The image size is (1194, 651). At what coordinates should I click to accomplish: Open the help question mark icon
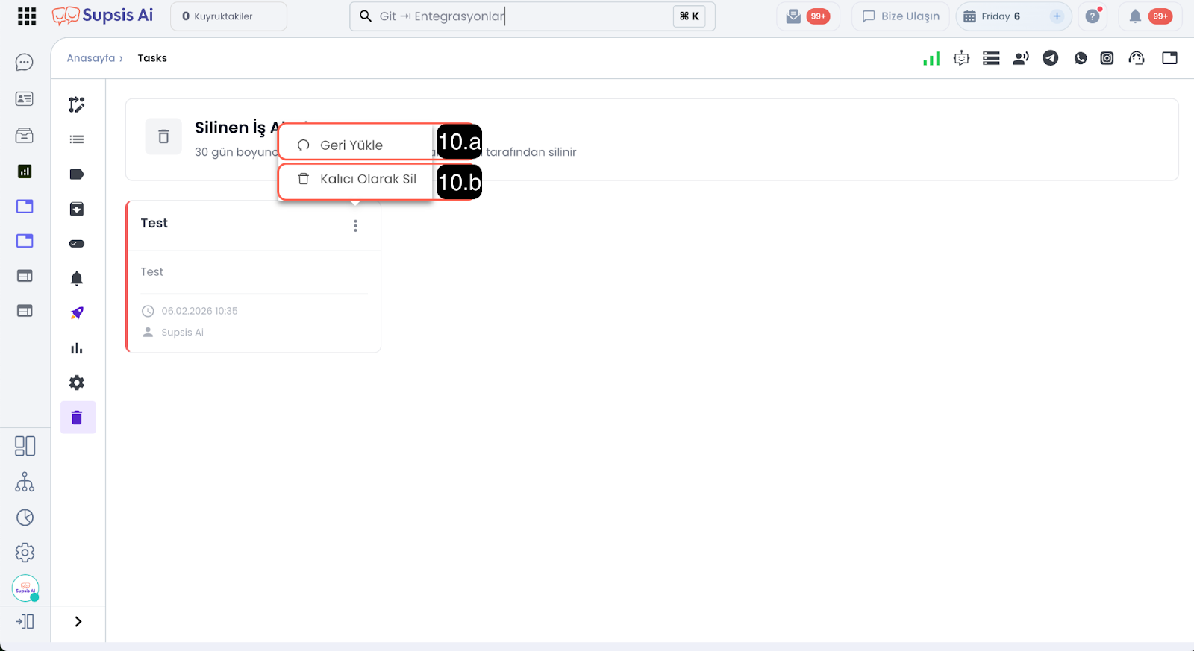pos(1093,16)
